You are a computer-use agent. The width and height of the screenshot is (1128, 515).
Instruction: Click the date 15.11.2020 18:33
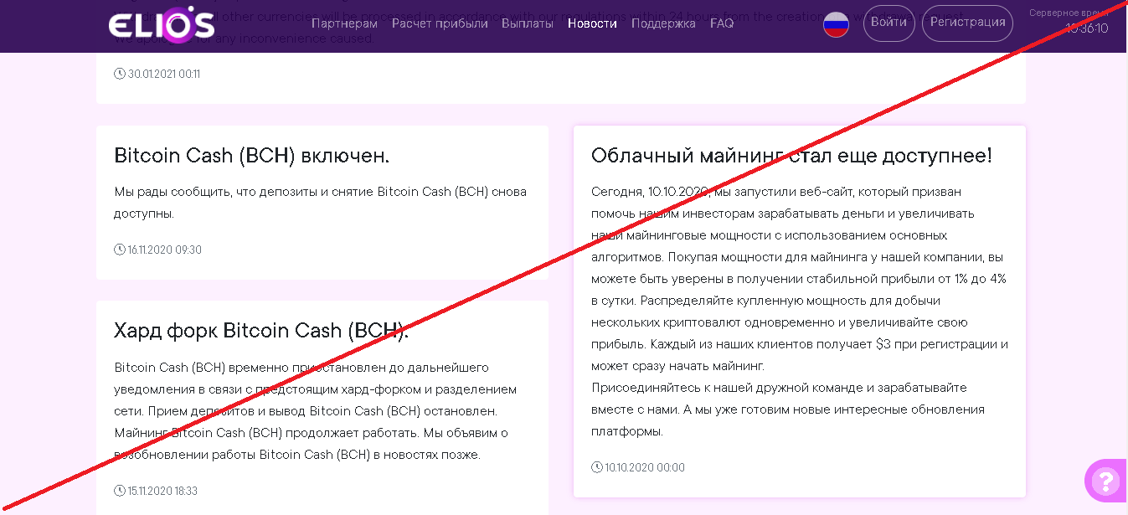(x=162, y=491)
